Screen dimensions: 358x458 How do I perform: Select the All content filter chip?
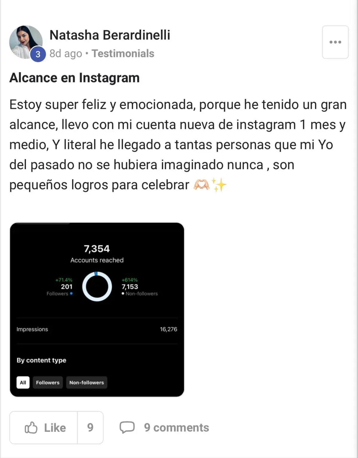point(23,383)
